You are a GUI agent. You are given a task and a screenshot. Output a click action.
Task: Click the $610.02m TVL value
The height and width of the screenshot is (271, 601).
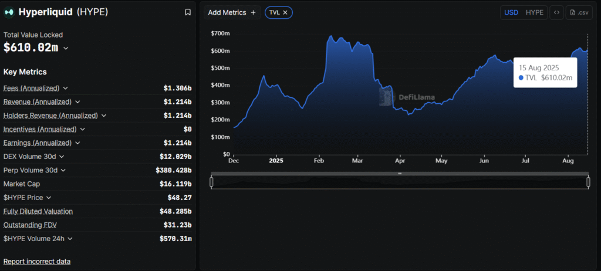click(31, 48)
